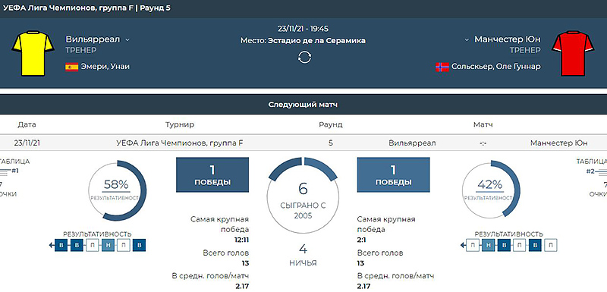Click the 58% результативность gauge
Screen dimensions: 607x292
pyautogui.click(x=118, y=190)
